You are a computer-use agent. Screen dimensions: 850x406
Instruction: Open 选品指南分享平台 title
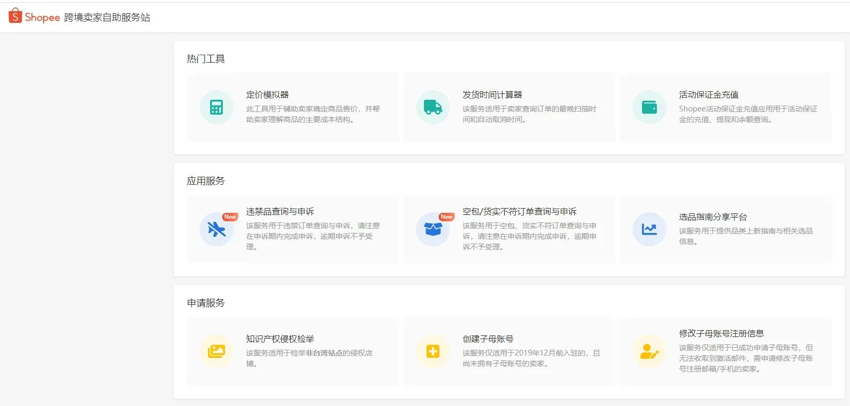pyautogui.click(x=713, y=217)
